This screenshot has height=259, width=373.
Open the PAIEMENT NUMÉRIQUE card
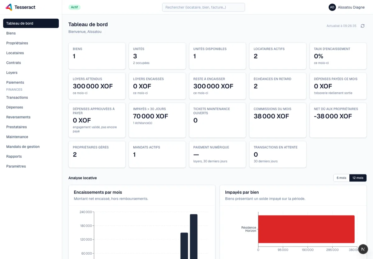(218, 155)
